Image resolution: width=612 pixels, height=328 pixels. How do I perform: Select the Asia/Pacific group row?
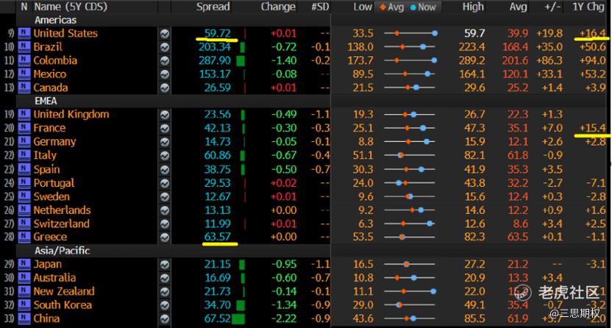[x=62, y=251]
